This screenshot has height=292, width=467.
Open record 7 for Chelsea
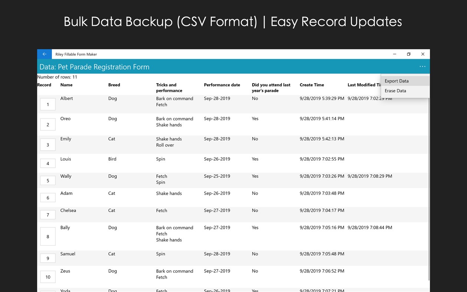[x=47, y=214]
